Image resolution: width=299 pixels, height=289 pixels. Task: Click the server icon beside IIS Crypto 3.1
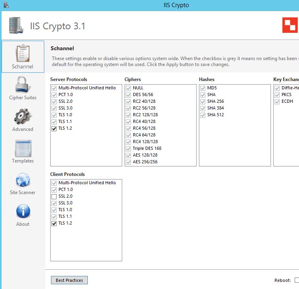[16, 25]
